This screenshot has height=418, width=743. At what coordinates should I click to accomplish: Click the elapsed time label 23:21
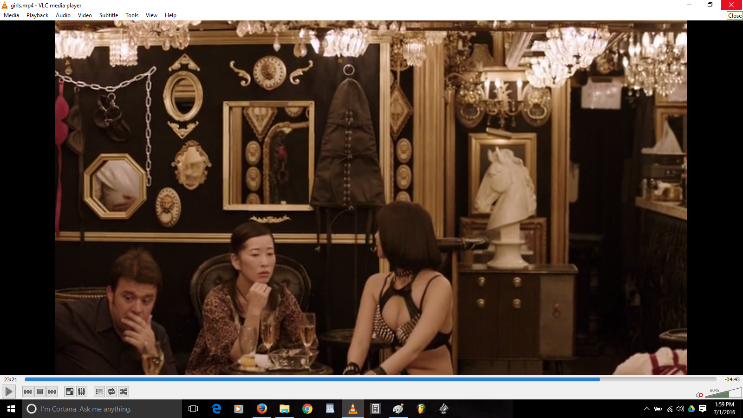coord(11,379)
